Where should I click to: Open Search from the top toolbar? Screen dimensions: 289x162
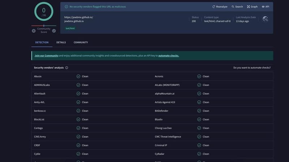click(x=233, y=6)
